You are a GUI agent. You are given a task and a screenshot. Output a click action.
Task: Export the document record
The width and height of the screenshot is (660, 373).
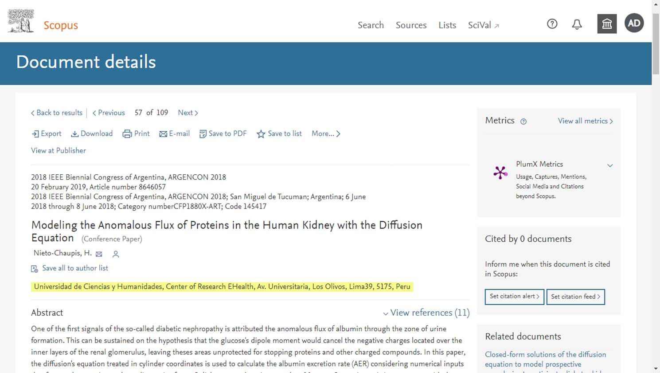point(47,134)
